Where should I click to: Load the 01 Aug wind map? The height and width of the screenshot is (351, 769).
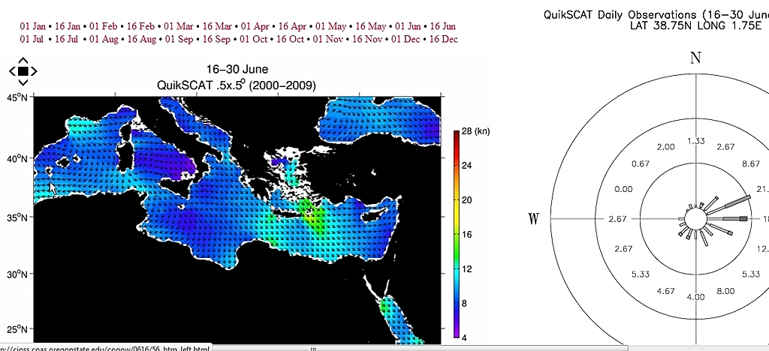(x=104, y=39)
